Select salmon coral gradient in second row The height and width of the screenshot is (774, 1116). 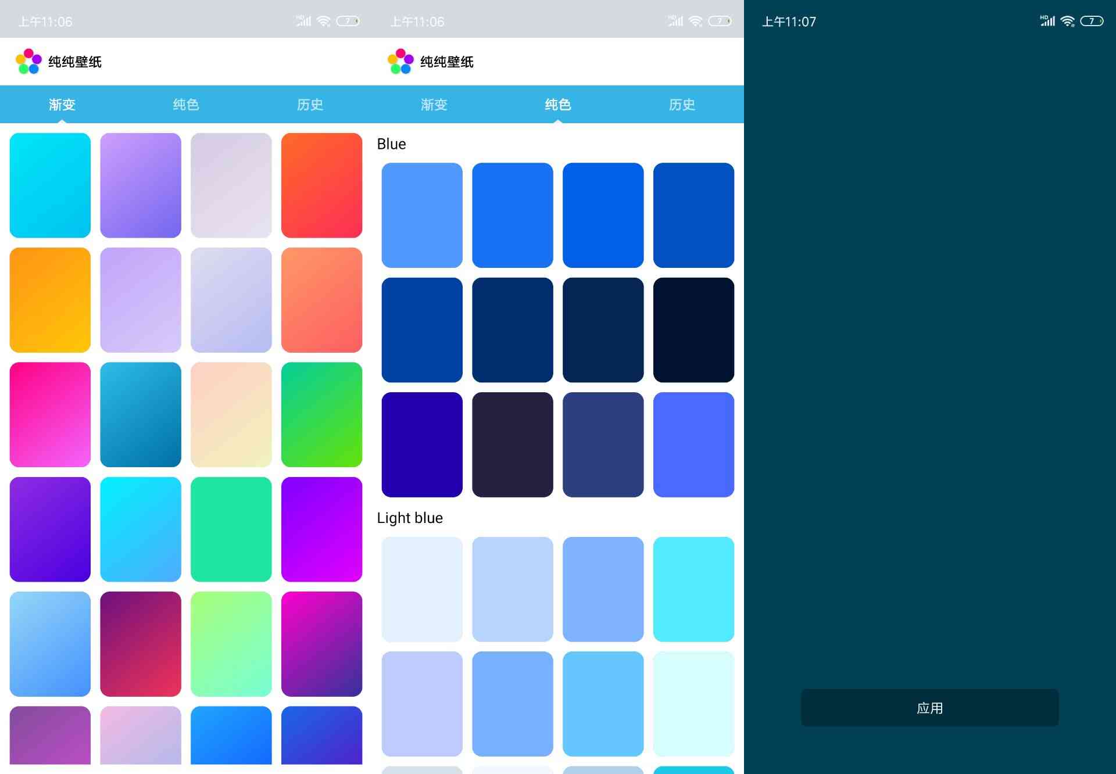pos(321,300)
